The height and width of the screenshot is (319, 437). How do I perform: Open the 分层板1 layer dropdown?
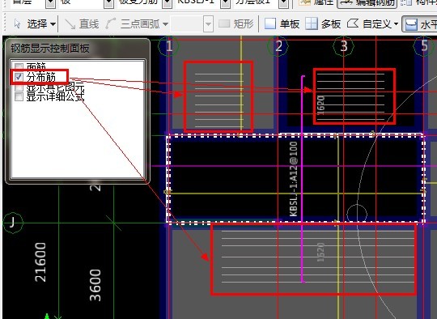[284, 3]
